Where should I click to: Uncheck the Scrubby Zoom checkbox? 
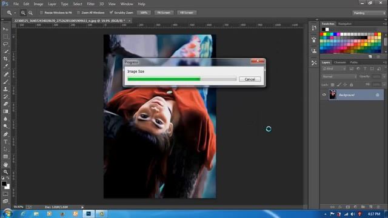tap(112, 12)
